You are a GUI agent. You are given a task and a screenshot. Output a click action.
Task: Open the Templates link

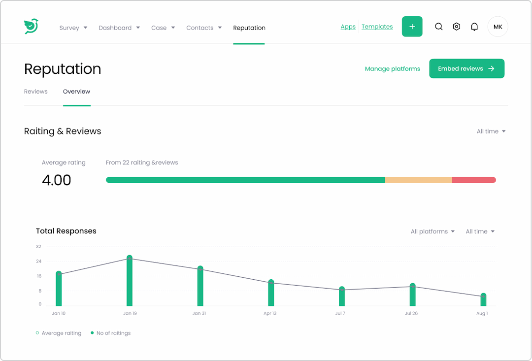click(x=377, y=27)
